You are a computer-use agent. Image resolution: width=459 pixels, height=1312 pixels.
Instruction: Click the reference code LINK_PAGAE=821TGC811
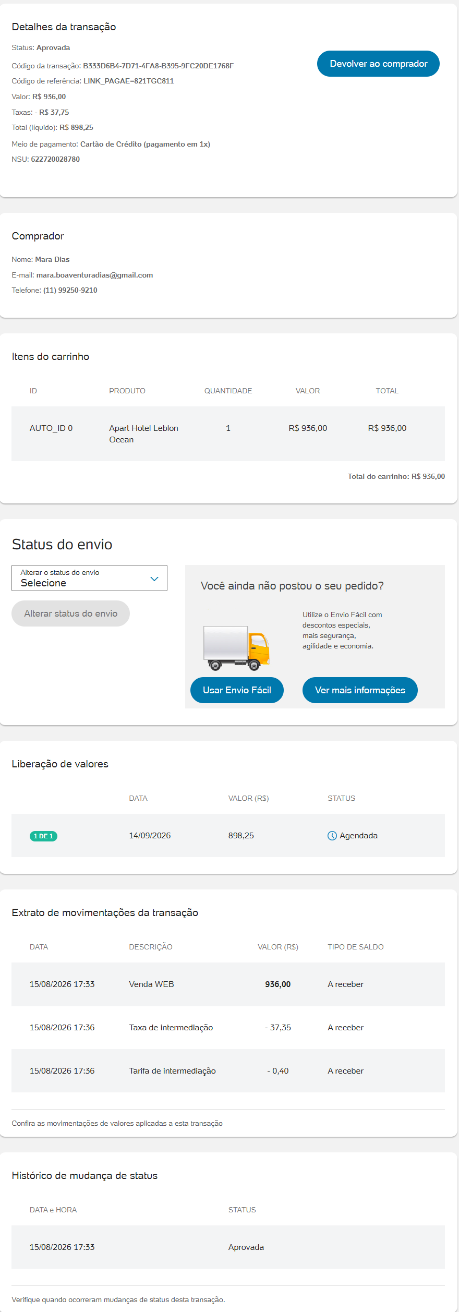128,81
